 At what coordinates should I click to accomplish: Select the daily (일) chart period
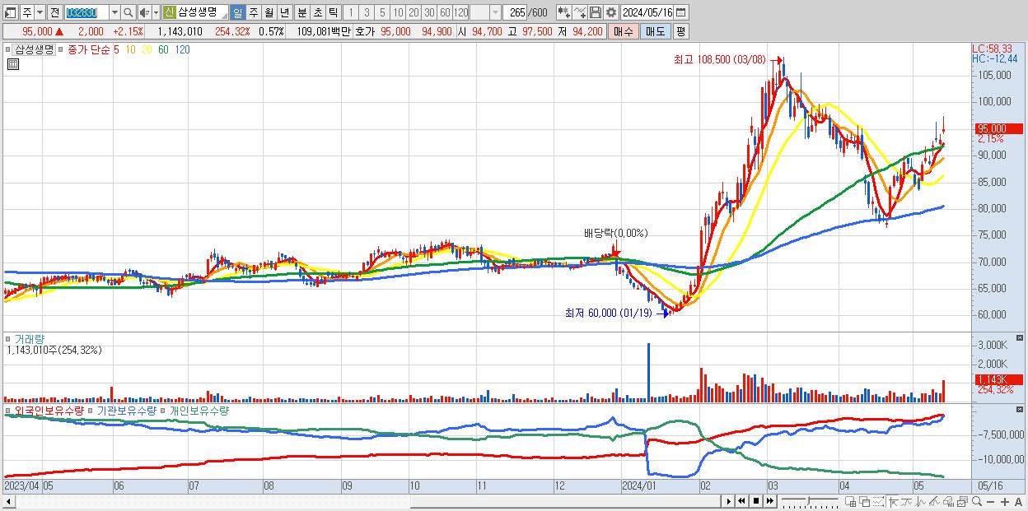(237, 12)
